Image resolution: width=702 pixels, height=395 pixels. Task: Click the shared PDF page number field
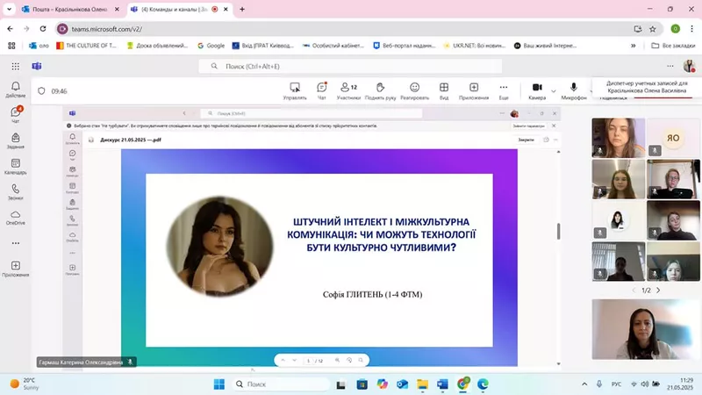pyautogui.click(x=309, y=361)
